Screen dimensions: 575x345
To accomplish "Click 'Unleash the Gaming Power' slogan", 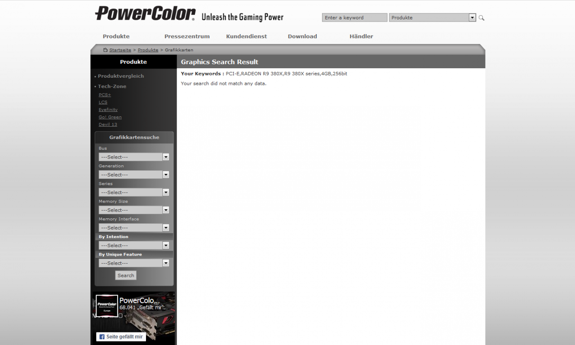I will coord(243,17).
